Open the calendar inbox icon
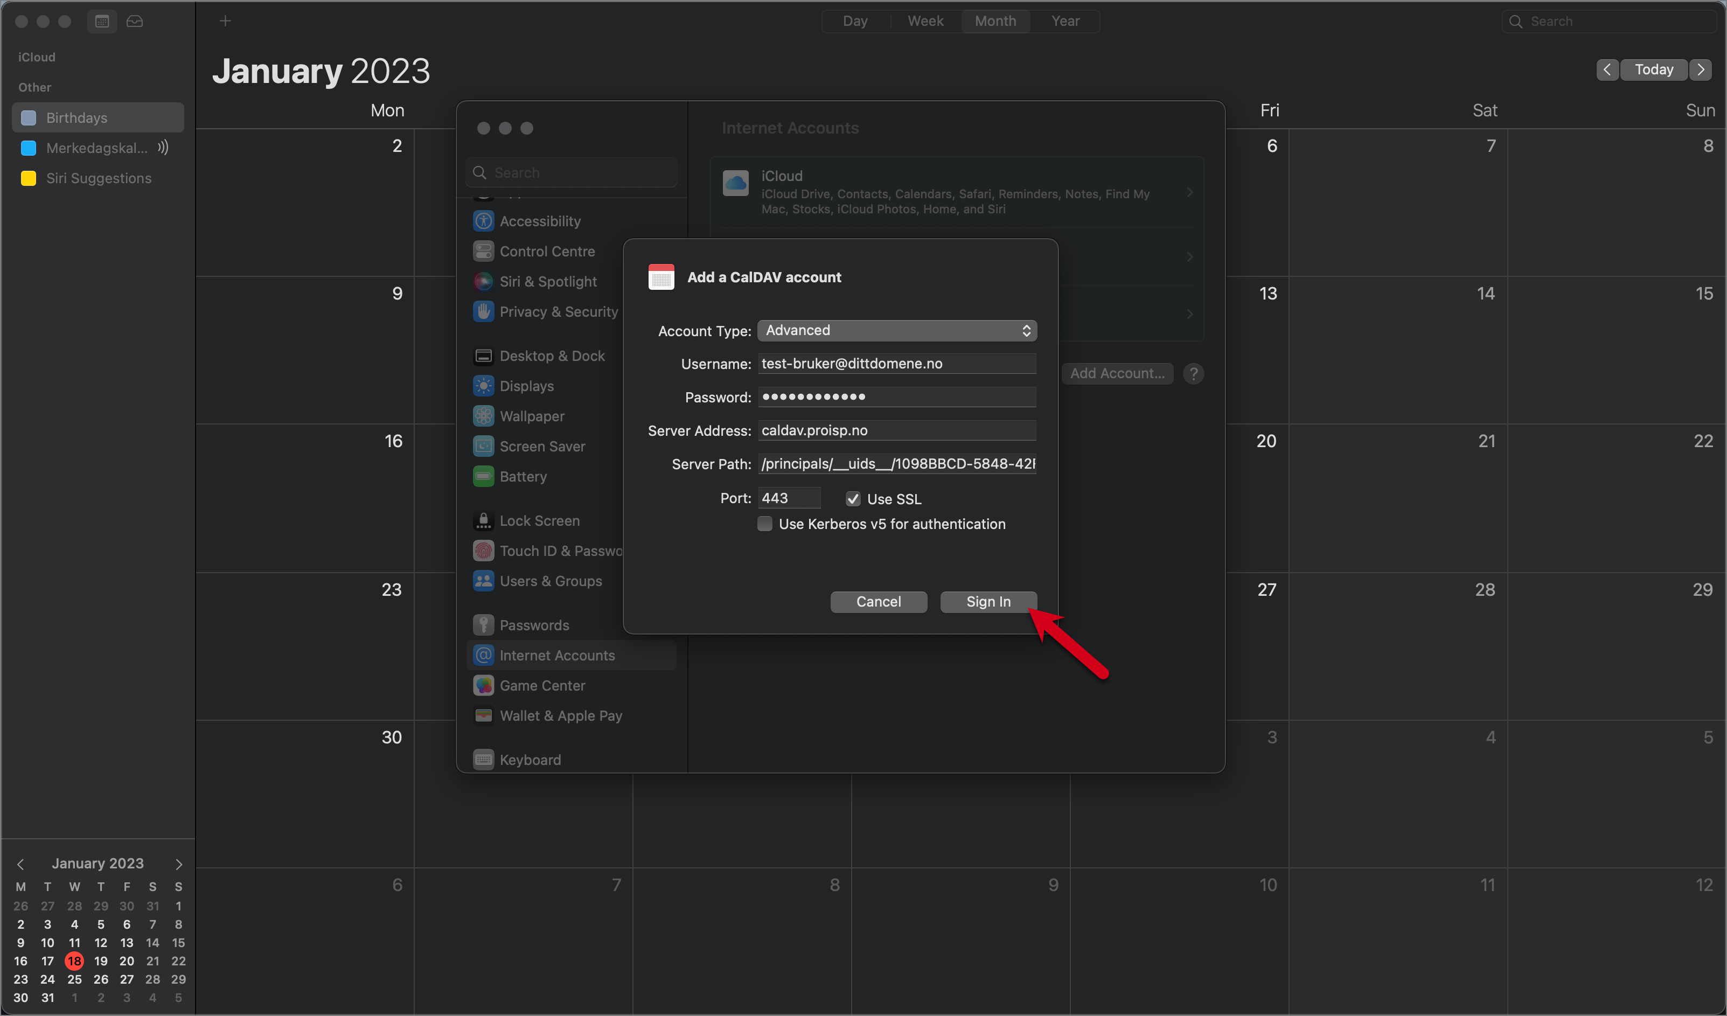This screenshot has width=1727, height=1016. click(x=134, y=21)
